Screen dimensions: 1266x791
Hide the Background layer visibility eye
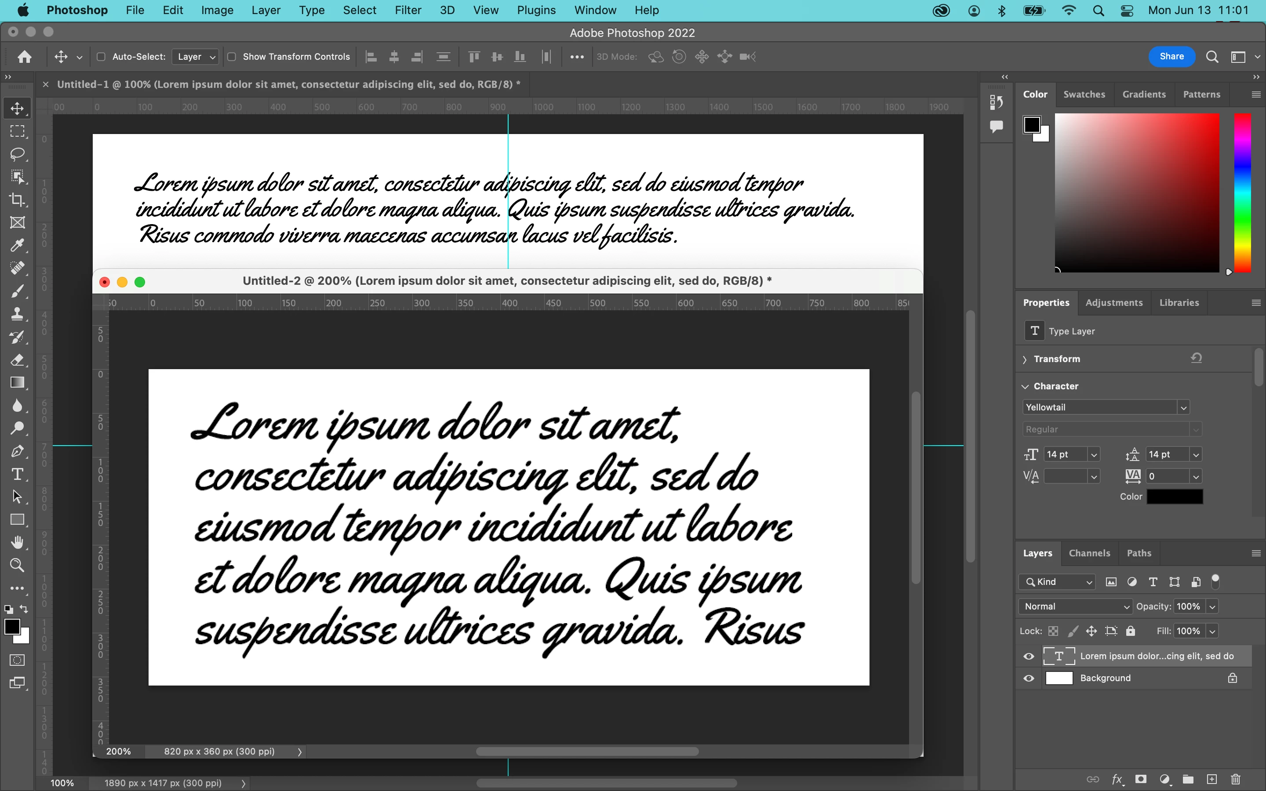1029,679
